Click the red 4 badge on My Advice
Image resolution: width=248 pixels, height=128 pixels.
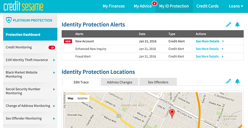coord(154,3)
